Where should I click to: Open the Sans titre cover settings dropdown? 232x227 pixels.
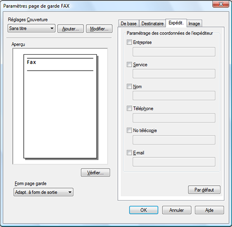point(32,28)
